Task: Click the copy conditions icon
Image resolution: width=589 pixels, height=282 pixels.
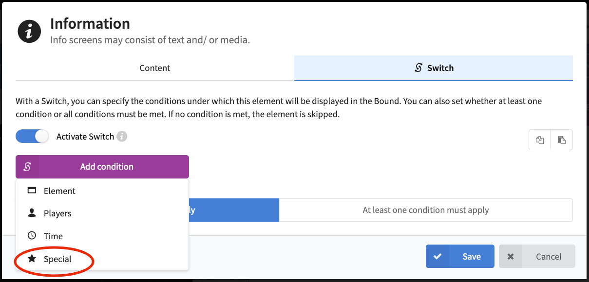Action: [540, 140]
